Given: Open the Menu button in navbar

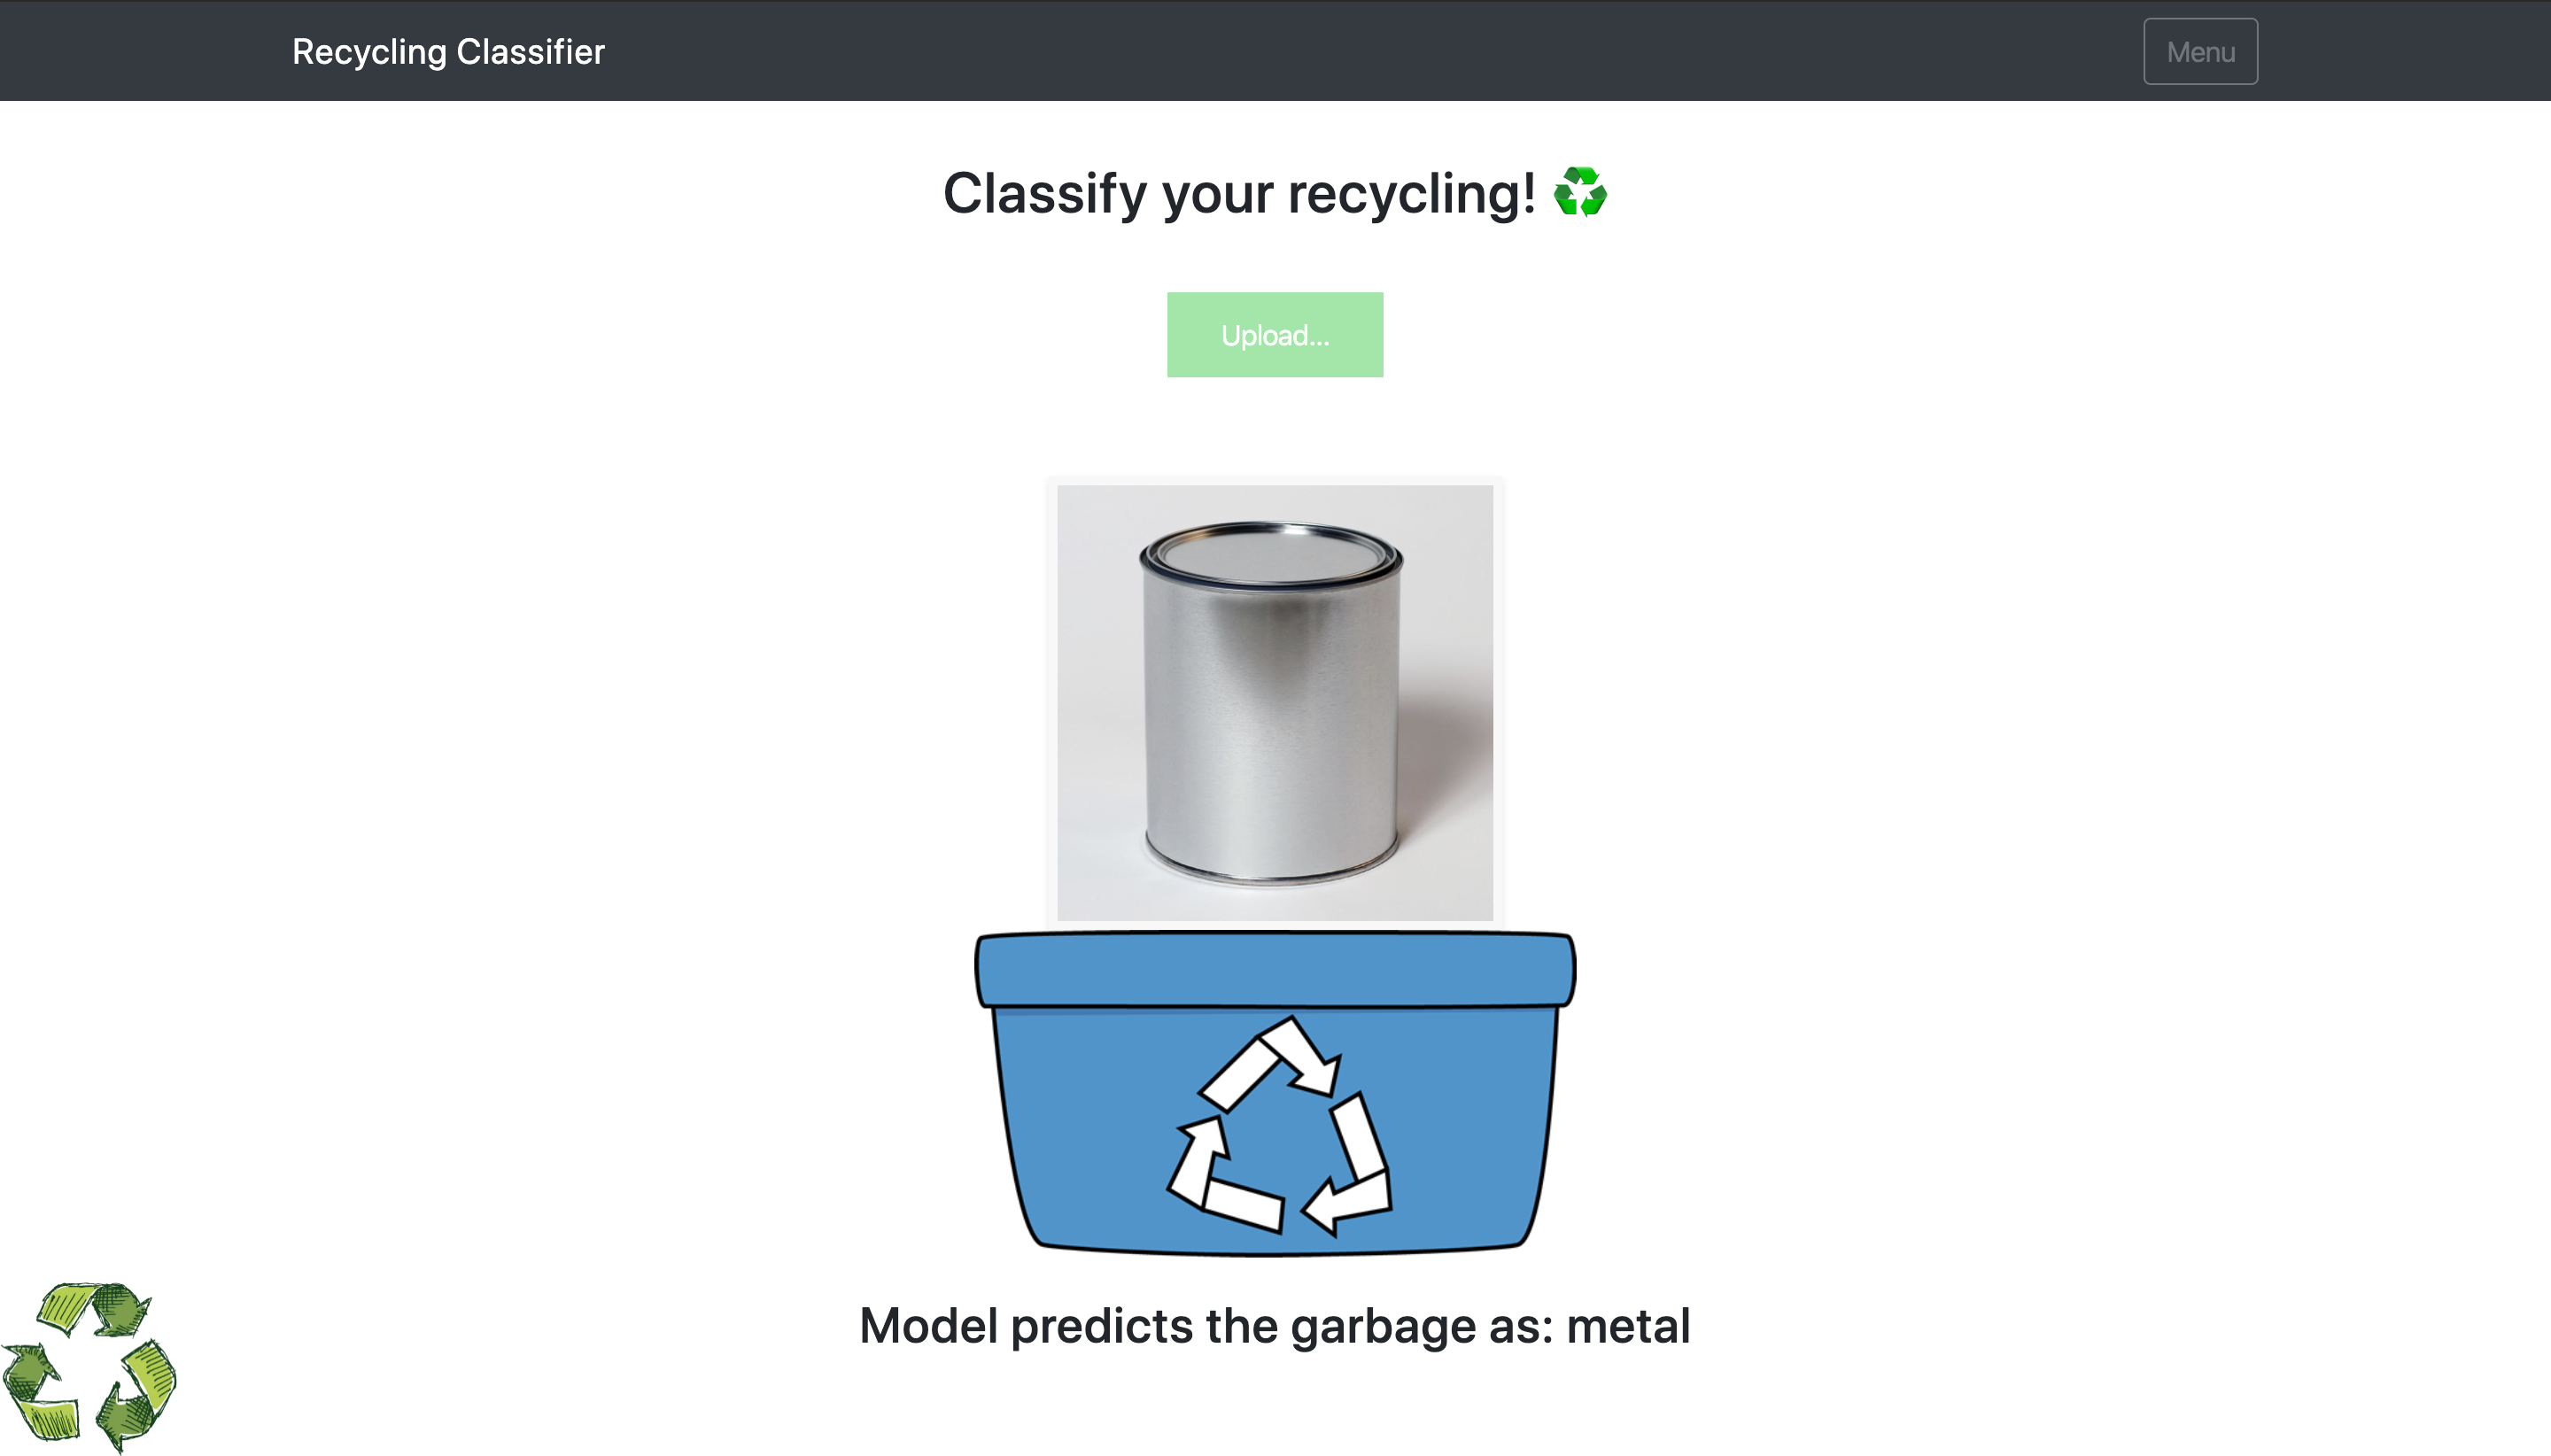Looking at the screenshot, I should click(2200, 52).
